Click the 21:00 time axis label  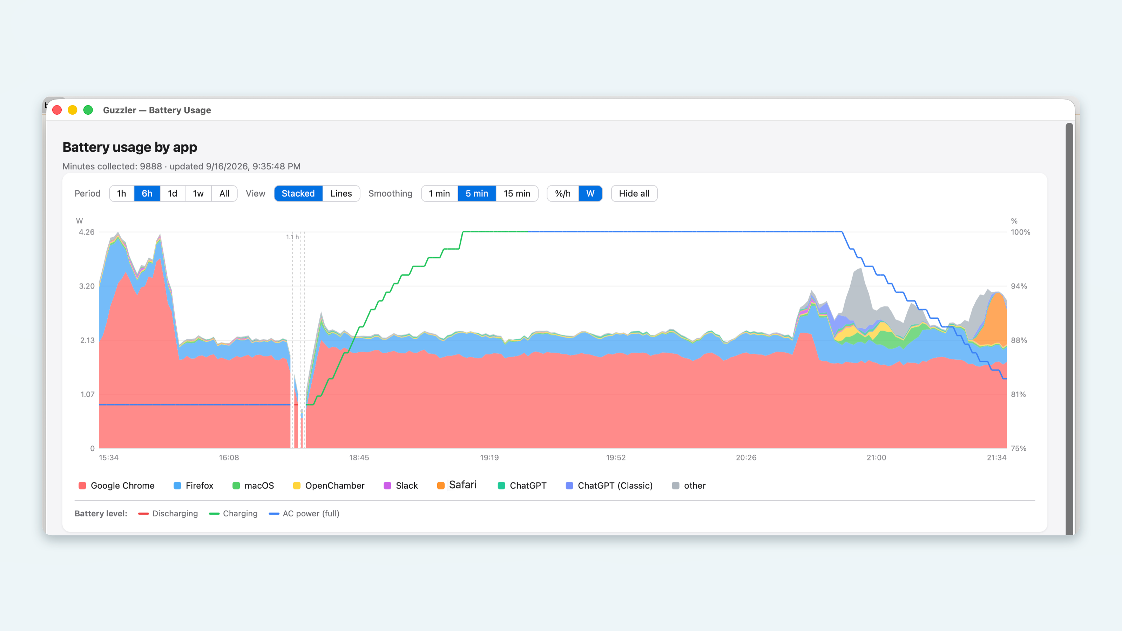click(x=876, y=458)
